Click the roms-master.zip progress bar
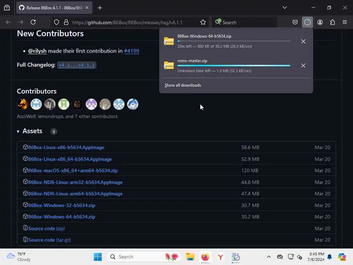353x265 pixels. pyautogui.click(x=234, y=66)
